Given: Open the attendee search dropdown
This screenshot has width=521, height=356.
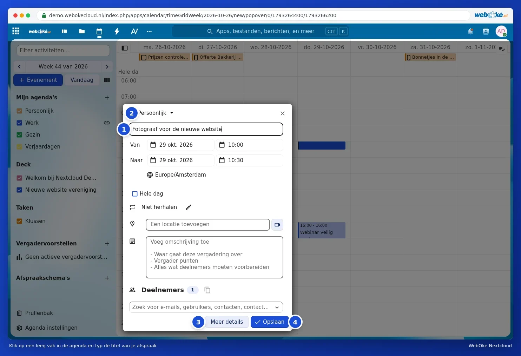Looking at the screenshot, I should click(206, 307).
